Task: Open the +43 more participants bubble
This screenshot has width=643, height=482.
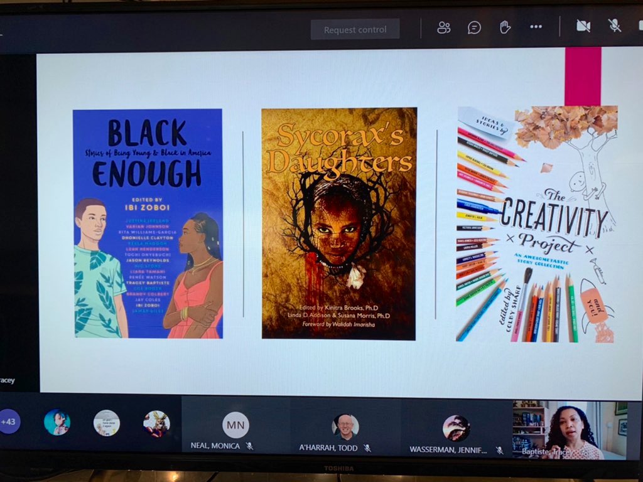Action: click(8, 421)
